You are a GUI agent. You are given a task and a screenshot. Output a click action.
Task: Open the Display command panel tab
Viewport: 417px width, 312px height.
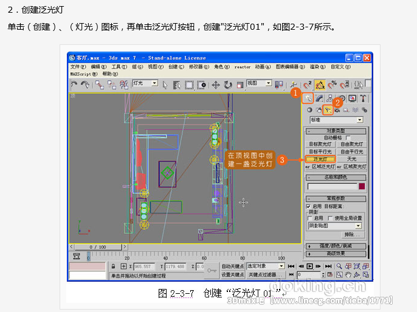[x=353, y=98]
